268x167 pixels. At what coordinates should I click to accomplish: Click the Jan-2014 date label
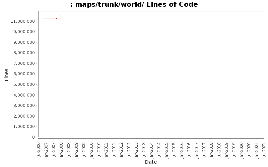(x=151, y=150)
